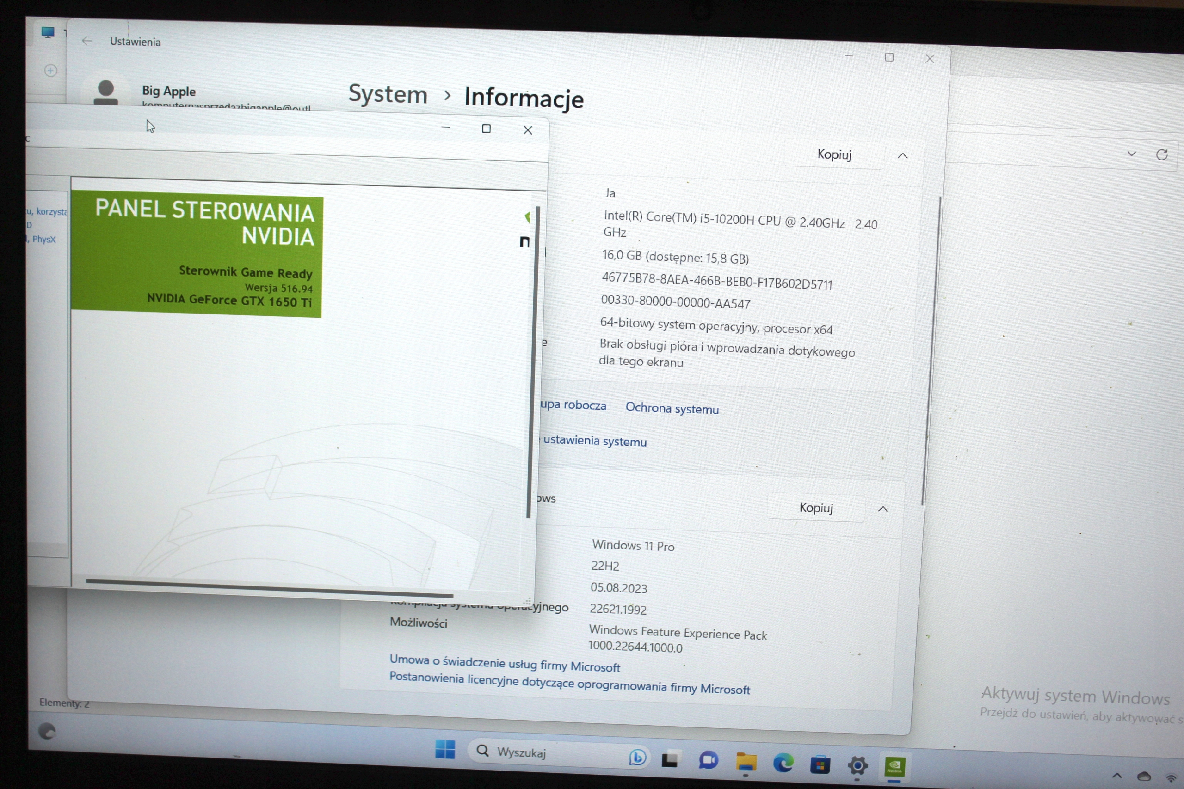Open the Windows Start menu
Screen dimensions: 1184x789
[445, 749]
